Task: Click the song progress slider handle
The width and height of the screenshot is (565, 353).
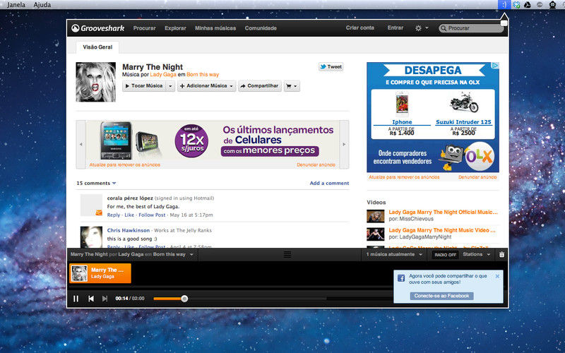Action: 184,299
